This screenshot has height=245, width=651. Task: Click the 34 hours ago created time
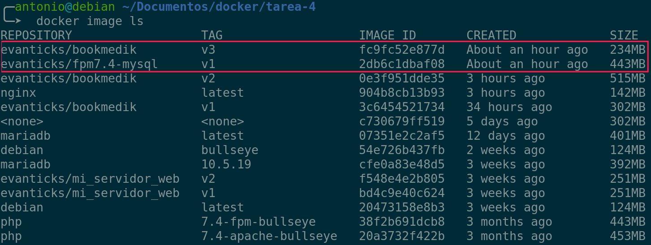509,107
